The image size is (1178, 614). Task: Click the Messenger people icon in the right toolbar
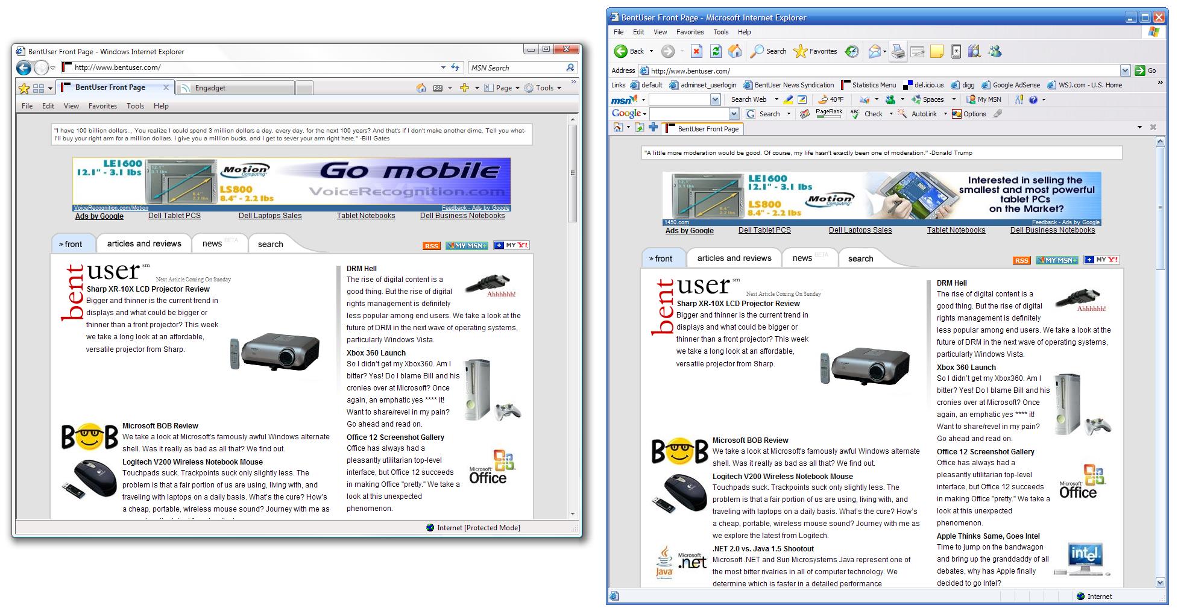point(995,52)
